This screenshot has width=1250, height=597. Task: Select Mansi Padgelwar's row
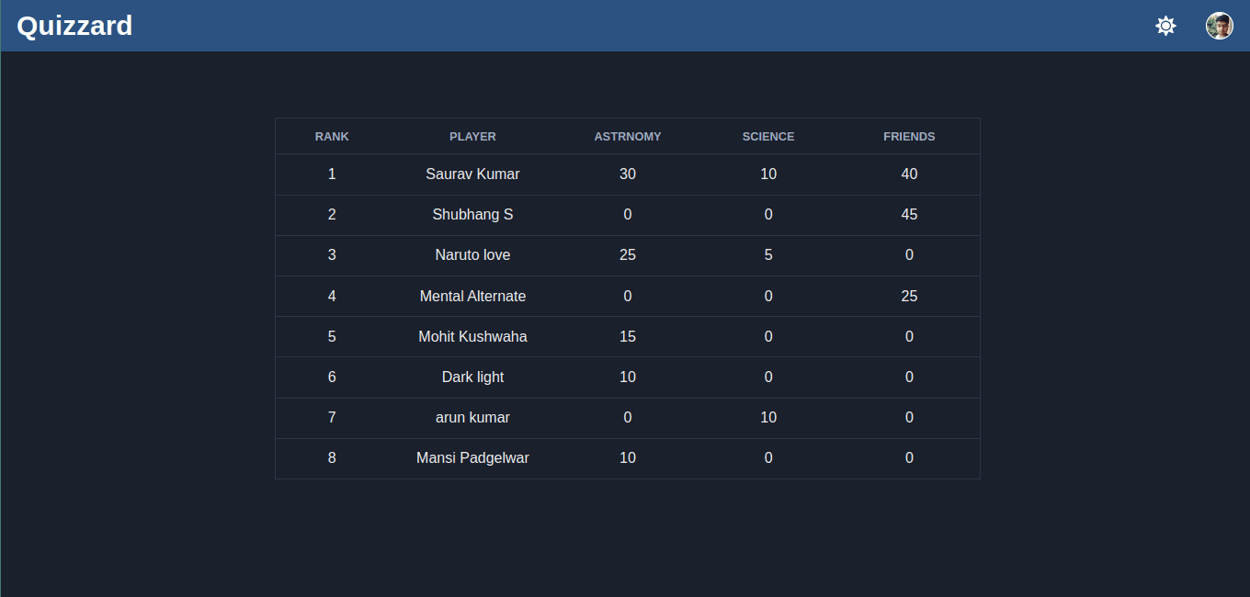pos(628,458)
